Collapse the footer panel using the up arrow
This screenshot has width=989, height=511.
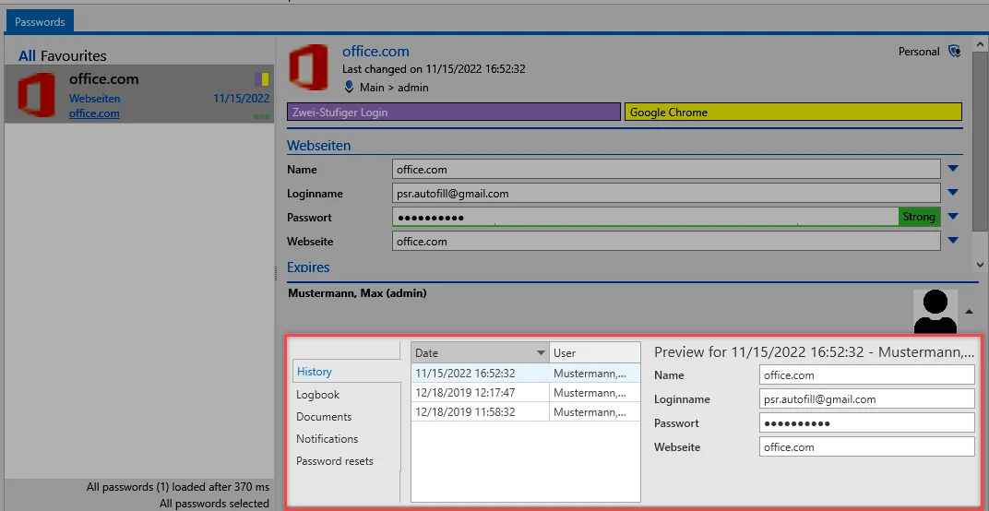point(969,312)
